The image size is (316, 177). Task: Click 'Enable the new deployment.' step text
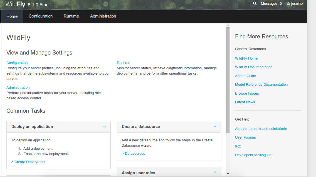(x=46, y=154)
